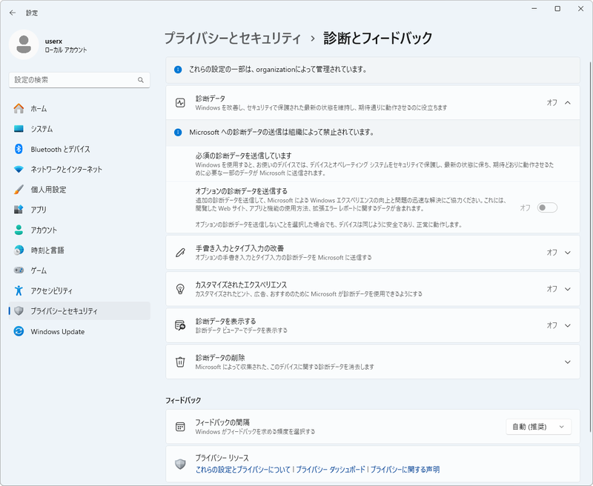This screenshot has height=486, width=593.
Task: Open the アカウント settings page
Action: coord(44,230)
